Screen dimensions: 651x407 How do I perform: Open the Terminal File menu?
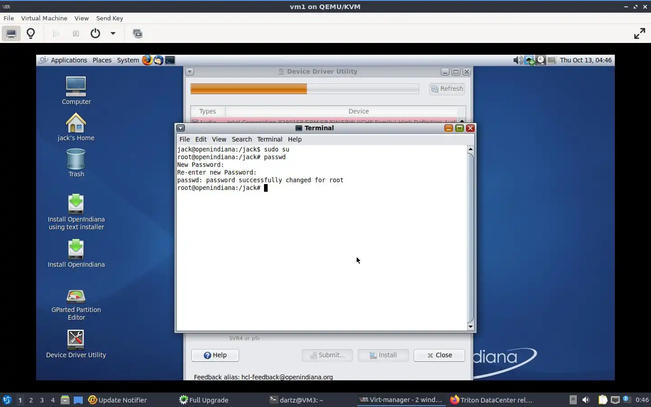click(x=184, y=139)
